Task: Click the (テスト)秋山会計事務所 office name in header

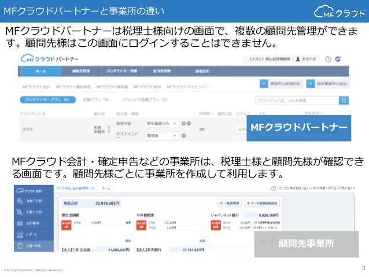Action: tap(270, 59)
